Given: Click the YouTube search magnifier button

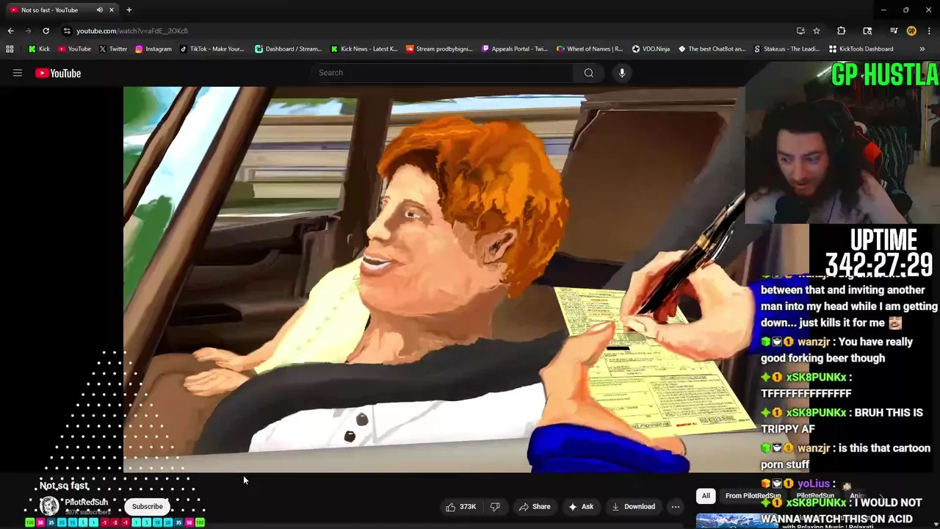Looking at the screenshot, I should pos(588,73).
